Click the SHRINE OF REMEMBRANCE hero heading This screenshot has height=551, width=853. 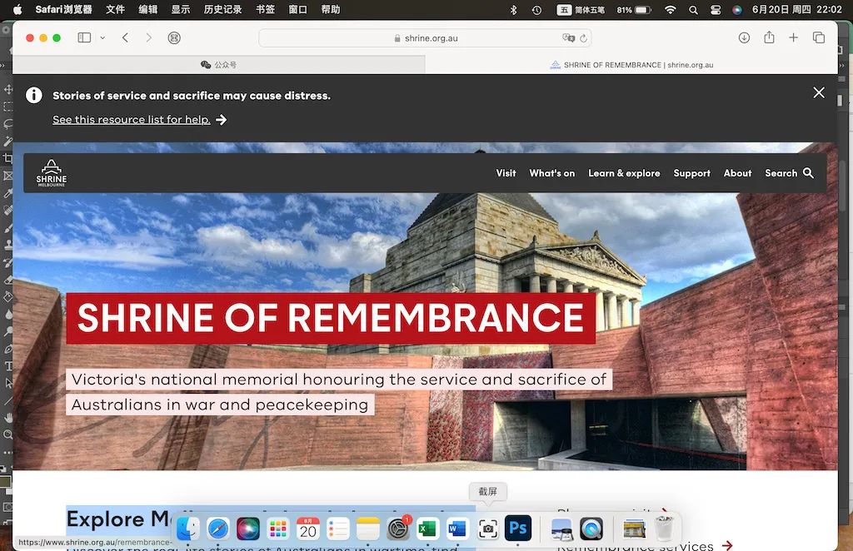331,318
